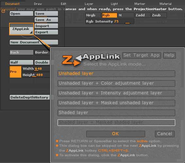Open the Layer menu

[89, 4]
